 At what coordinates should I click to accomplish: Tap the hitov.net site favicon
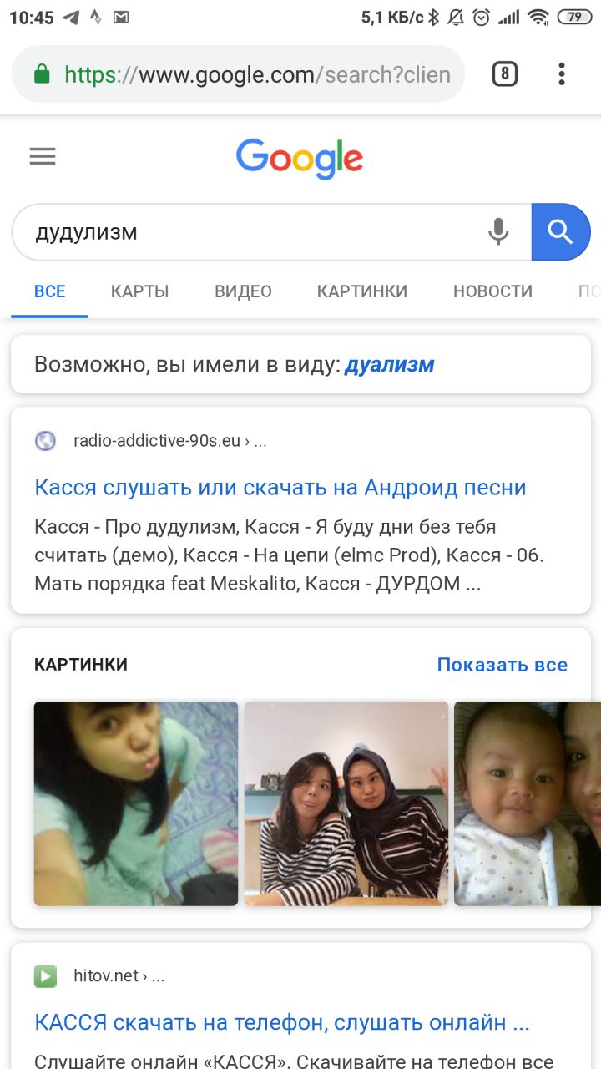(x=45, y=975)
